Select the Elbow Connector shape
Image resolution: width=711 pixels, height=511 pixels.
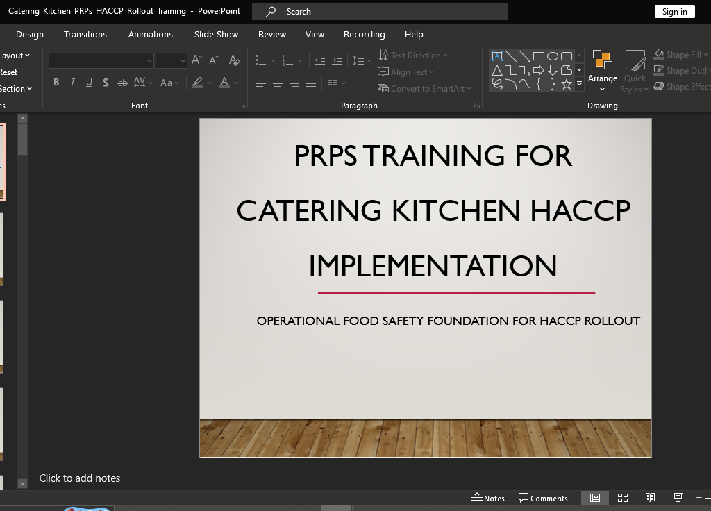click(x=511, y=70)
